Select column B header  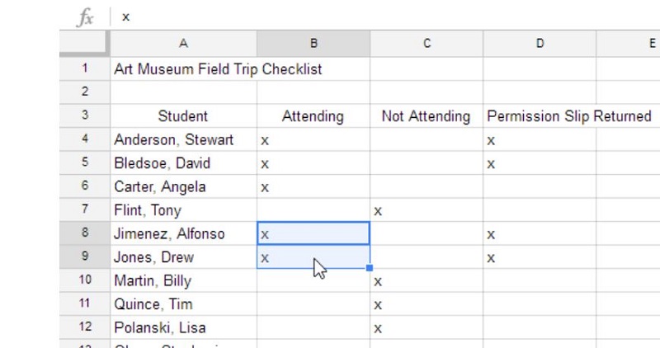tap(313, 44)
